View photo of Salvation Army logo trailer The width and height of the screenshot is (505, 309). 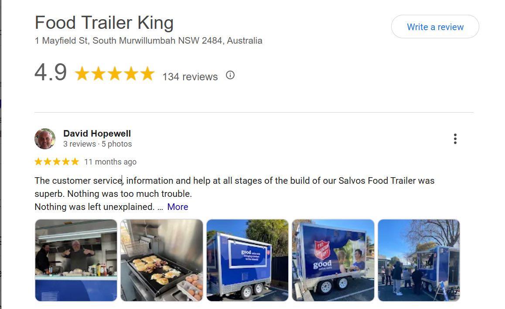(x=333, y=261)
